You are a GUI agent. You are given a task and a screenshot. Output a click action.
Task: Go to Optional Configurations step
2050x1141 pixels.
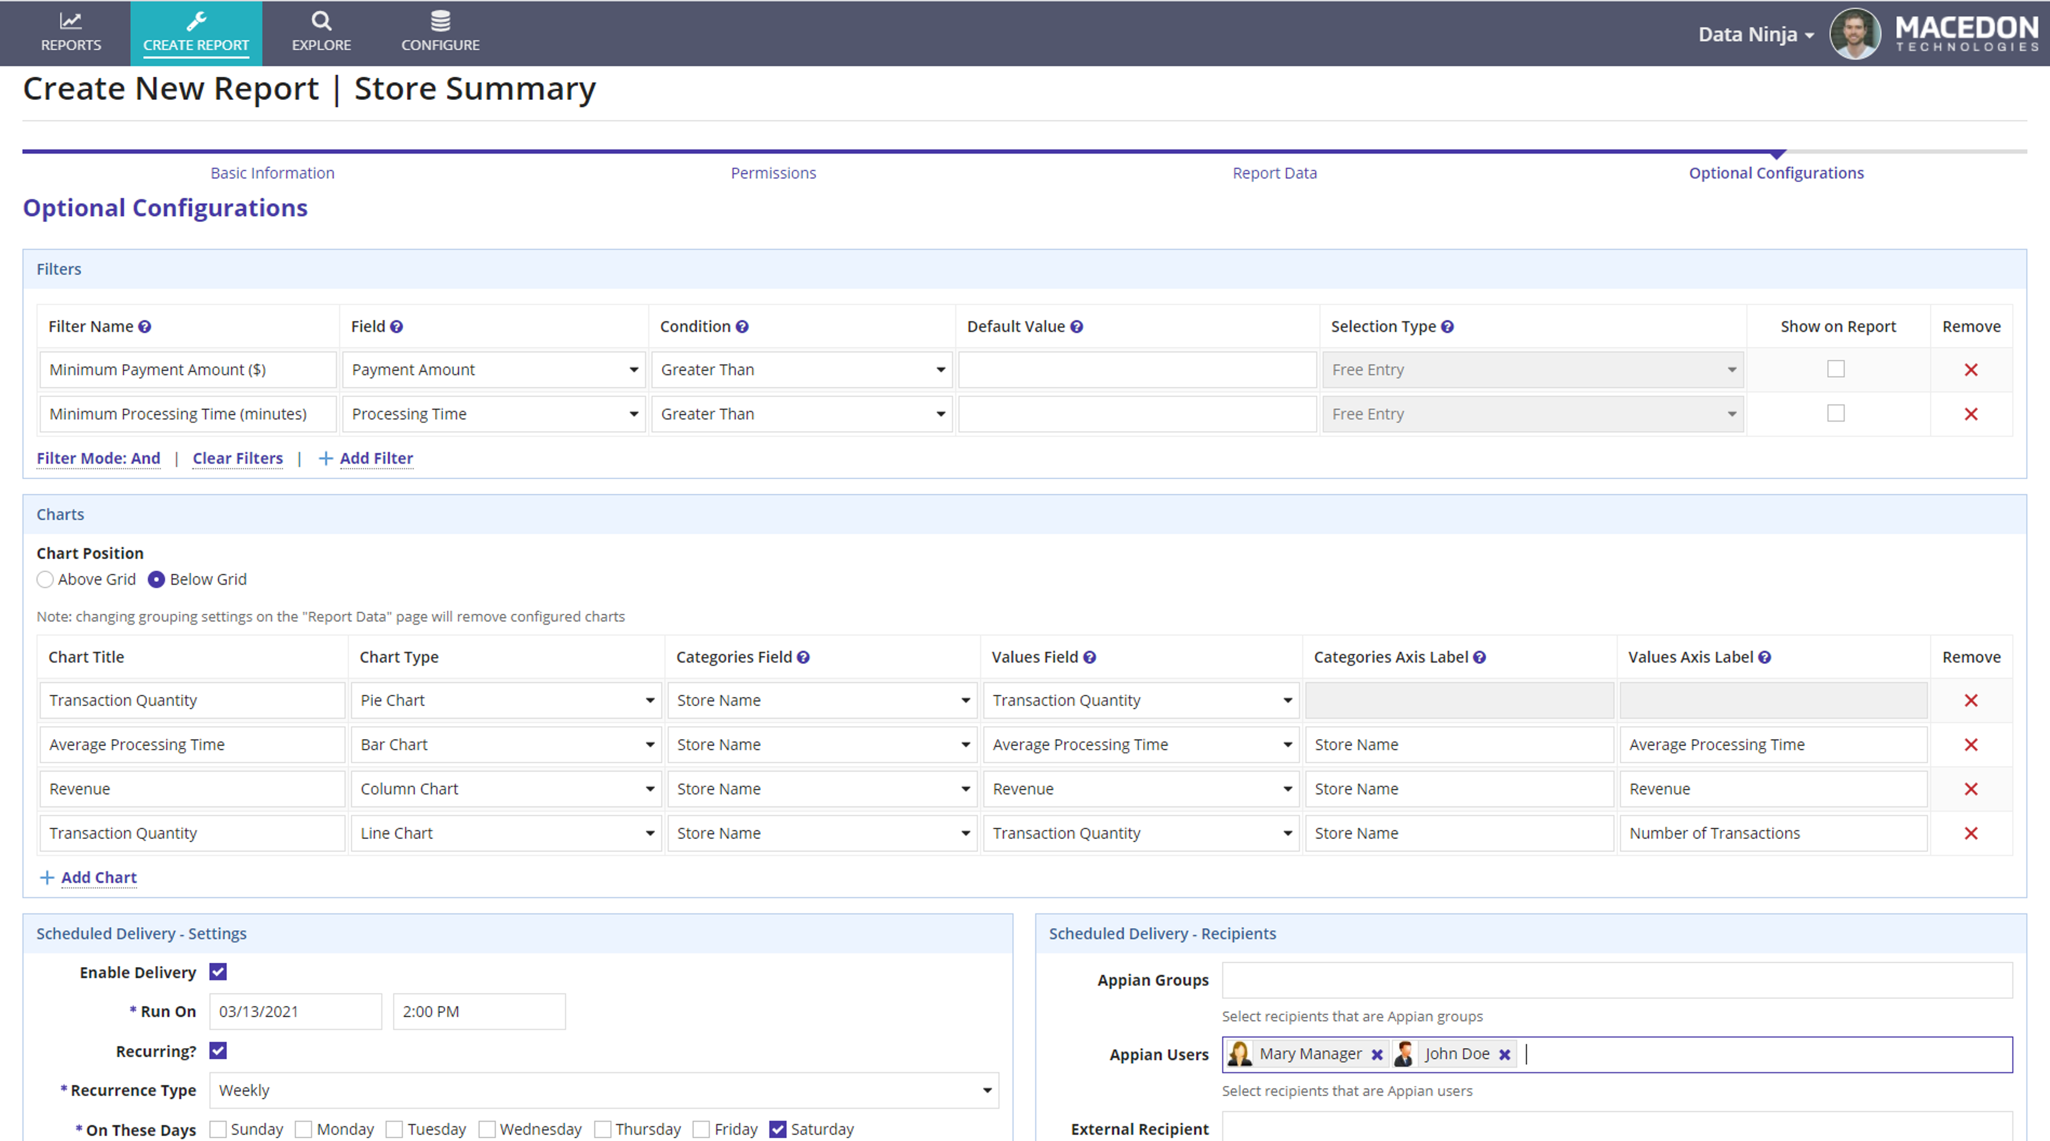tap(1776, 173)
